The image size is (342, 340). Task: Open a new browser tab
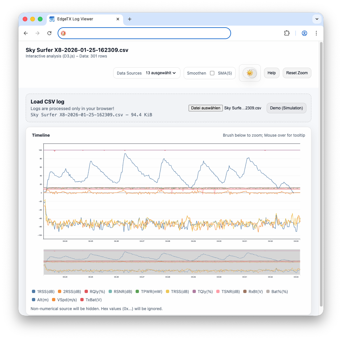tap(130, 19)
